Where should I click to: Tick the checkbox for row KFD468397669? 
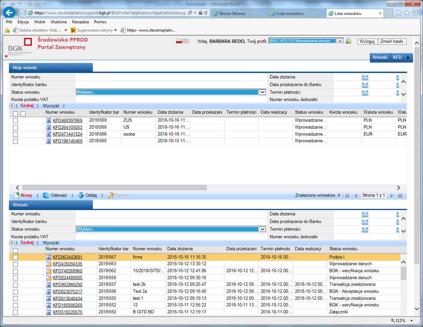click(x=15, y=121)
